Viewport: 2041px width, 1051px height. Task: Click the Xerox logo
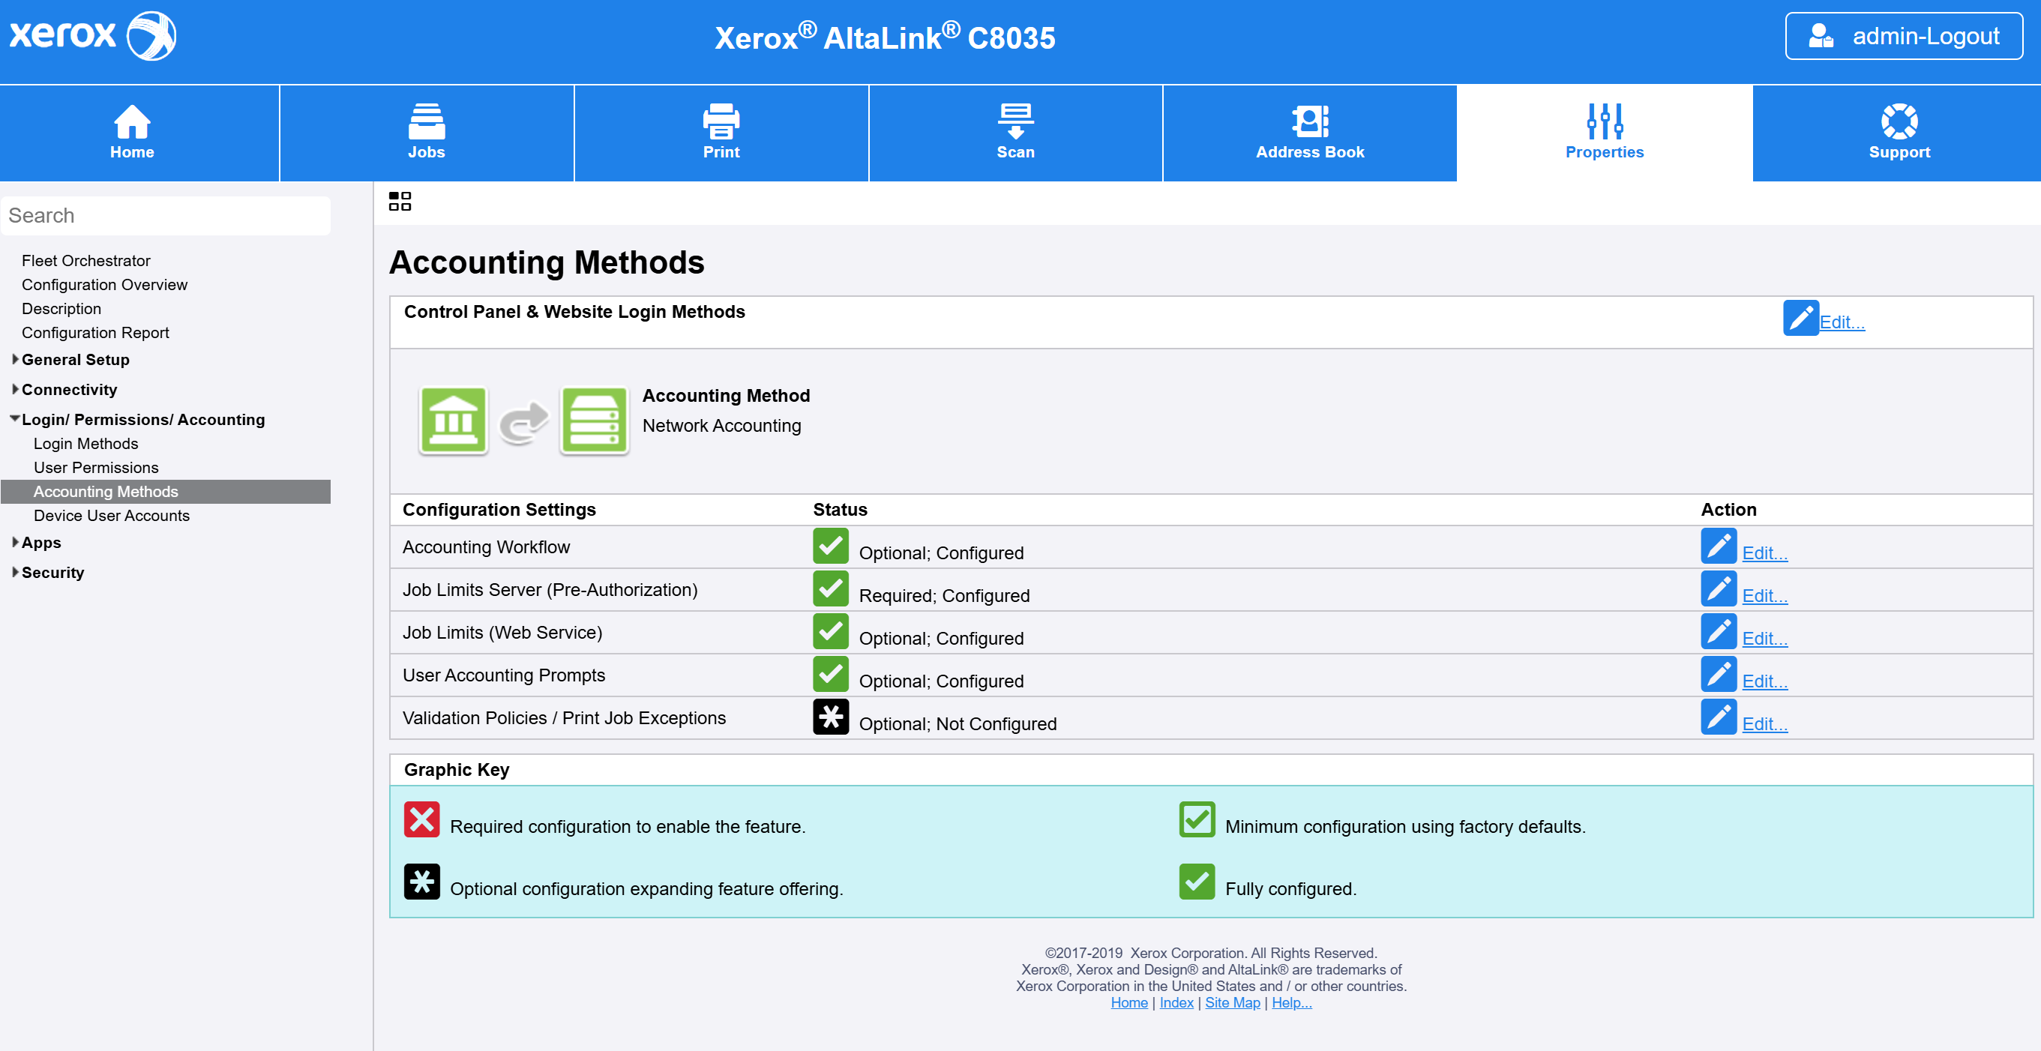click(x=93, y=36)
